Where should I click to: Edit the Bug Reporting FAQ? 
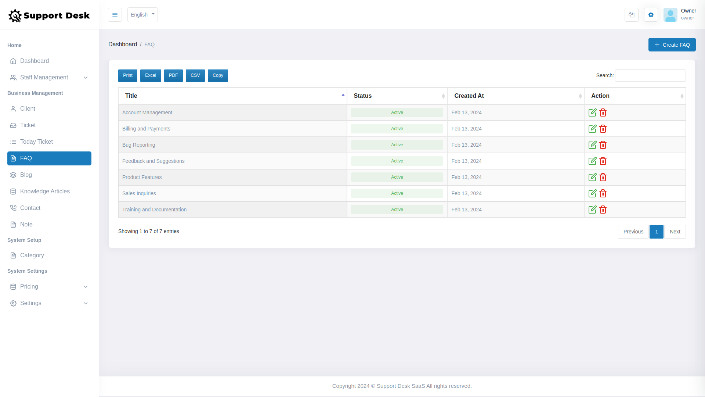(592, 145)
